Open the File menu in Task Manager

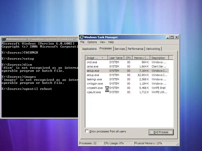coord(82,42)
